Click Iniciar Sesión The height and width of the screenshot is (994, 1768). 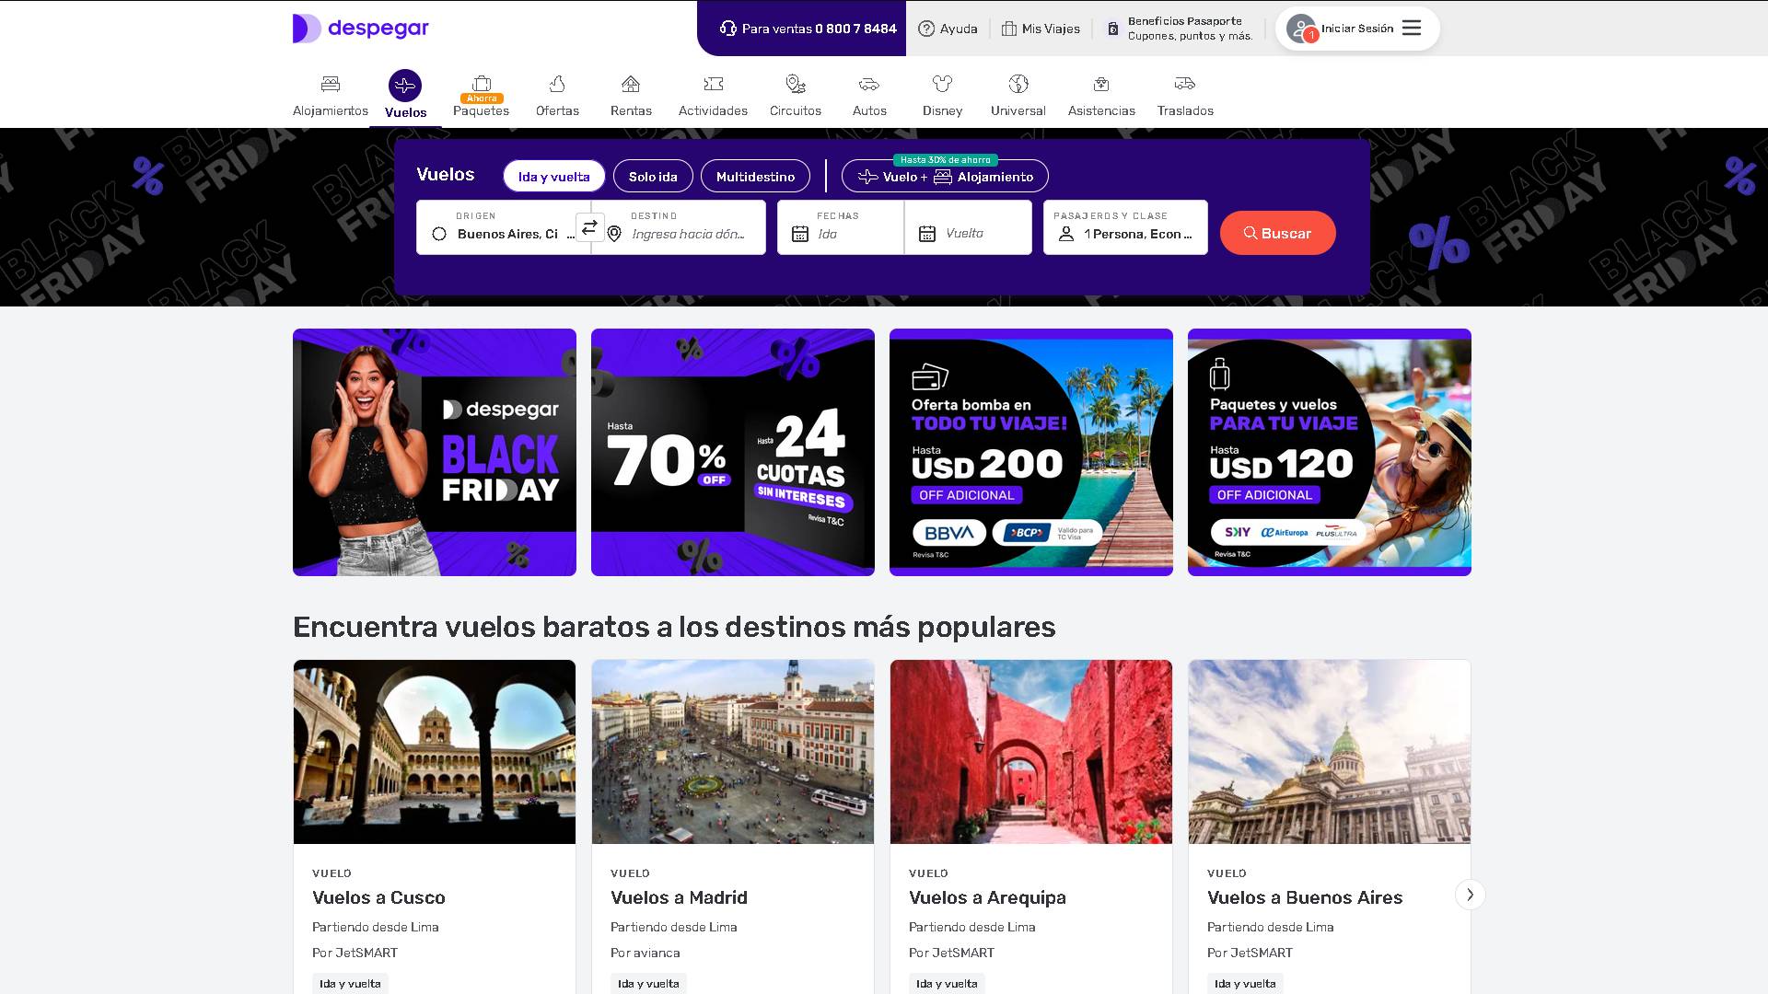click(1357, 29)
